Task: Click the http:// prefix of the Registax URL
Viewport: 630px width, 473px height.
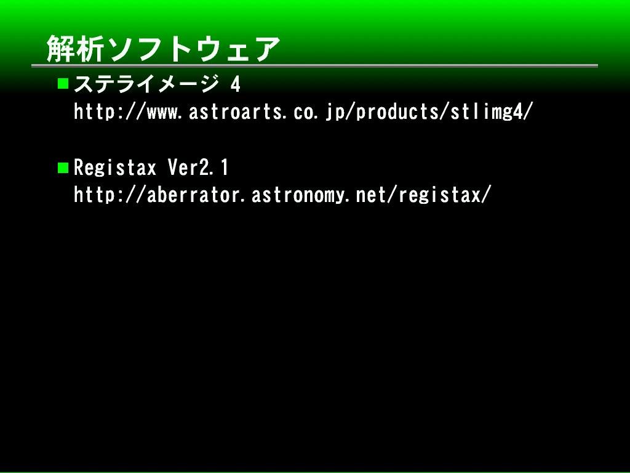Action: pyautogui.click(x=108, y=195)
